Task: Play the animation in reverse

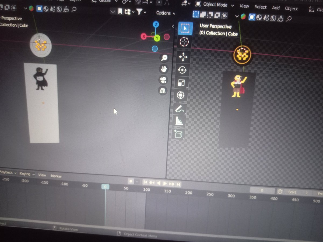Action: [x=159, y=183]
